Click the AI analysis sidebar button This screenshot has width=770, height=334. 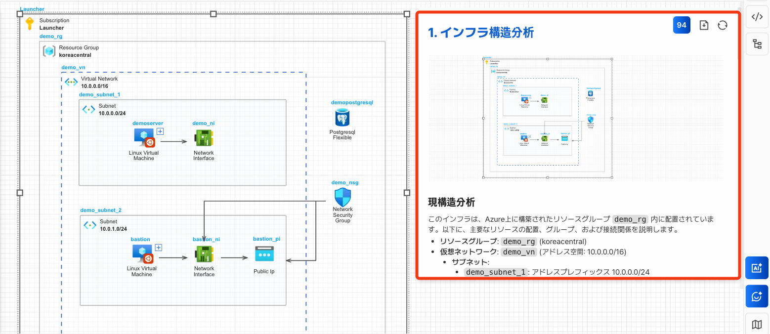click(x=757, y=268)
